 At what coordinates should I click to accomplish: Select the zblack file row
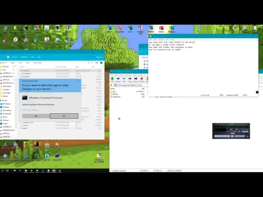(61, 128)
